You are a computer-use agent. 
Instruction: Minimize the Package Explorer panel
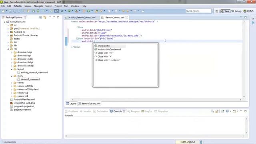(x=54, y=17)
